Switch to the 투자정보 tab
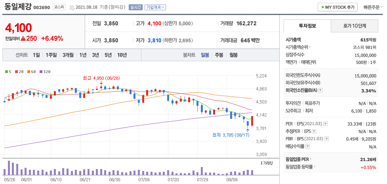This screenshot has width=387, height=184. point(307,26)
